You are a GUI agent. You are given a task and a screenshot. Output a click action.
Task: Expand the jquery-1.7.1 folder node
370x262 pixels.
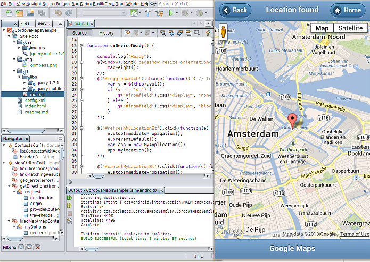24,83
